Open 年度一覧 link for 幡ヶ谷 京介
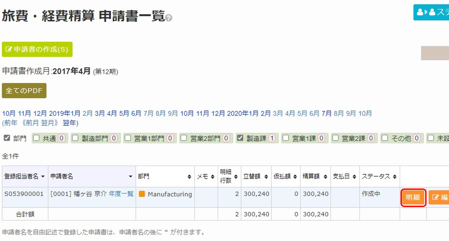 click(121, 194)
